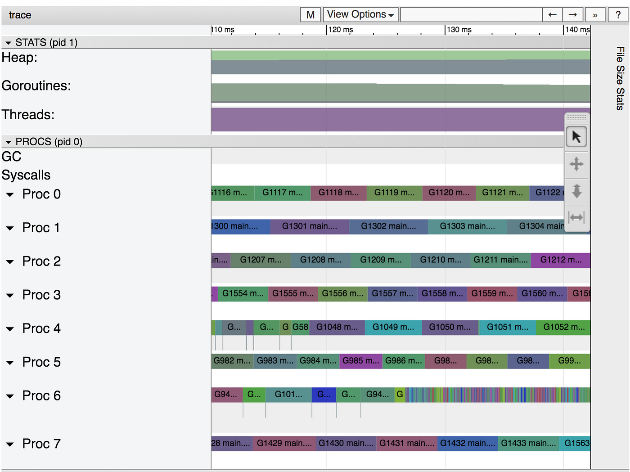
Task: Select slice G1048 on Proc 4
Action: pyautogui.click(x=337, y=327)
